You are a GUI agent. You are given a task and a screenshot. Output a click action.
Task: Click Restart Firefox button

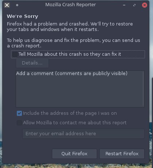[x=122, y=154]
